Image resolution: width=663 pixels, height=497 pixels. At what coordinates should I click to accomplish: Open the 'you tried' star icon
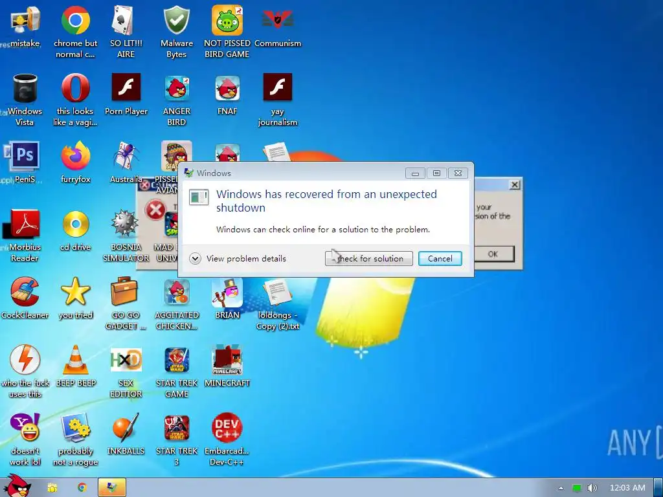point(75,292)
